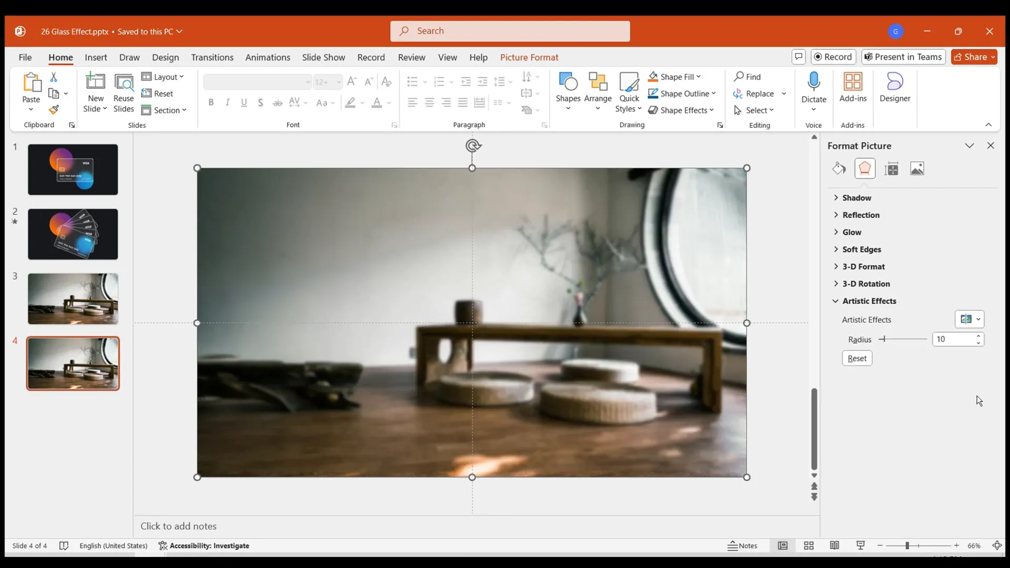
Task: Open the Transitions tab
Action: click(212, 57)
